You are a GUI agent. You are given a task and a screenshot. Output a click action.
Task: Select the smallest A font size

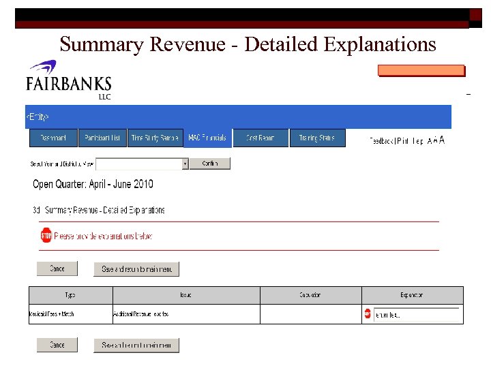430,141
